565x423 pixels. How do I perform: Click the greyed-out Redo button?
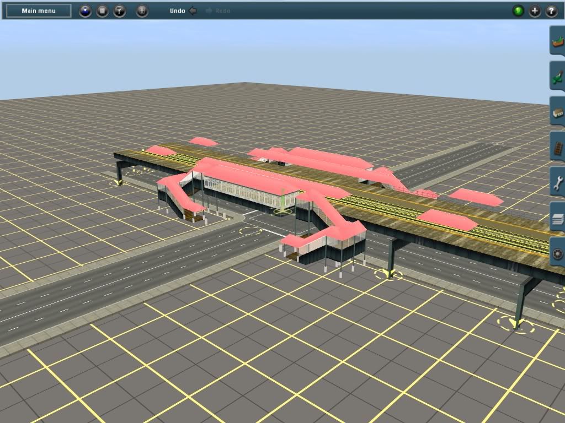218,11
